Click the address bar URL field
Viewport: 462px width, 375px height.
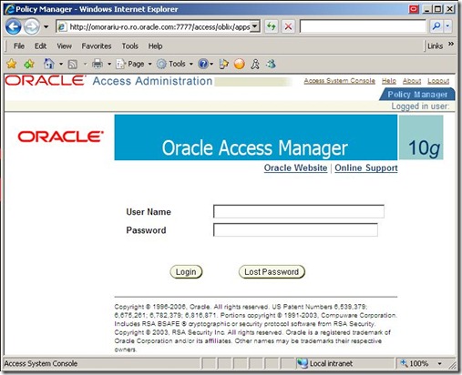[154, 27]
